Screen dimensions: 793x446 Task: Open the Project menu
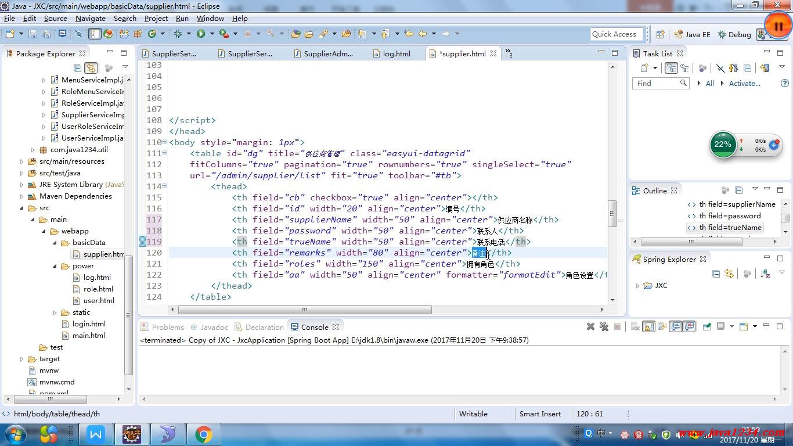click(x=156, y=18)
